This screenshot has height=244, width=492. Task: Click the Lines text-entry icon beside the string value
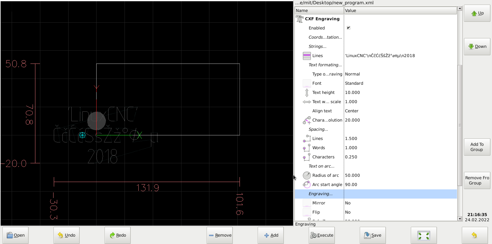[307, 56]
